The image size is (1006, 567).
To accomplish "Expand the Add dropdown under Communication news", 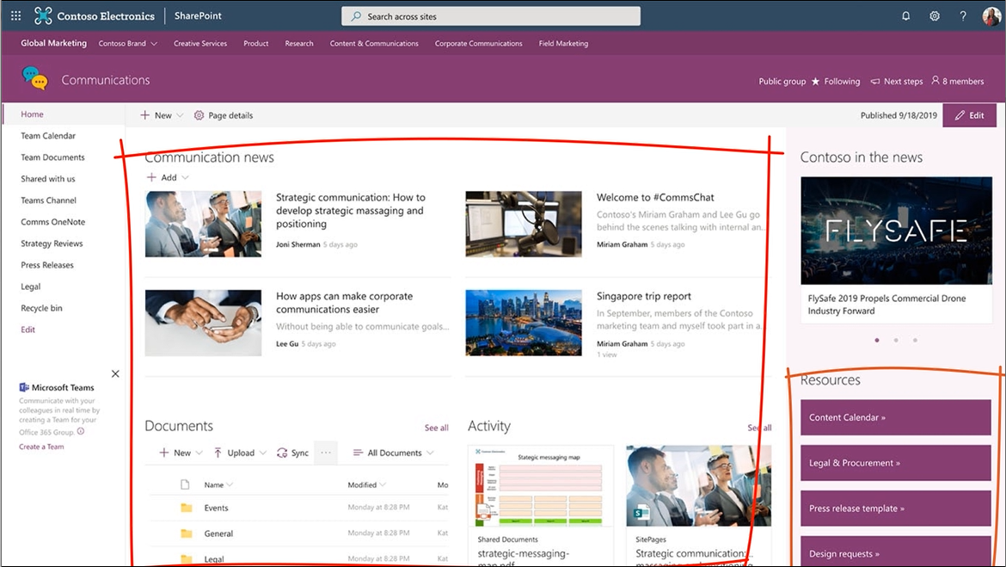I will [x=186, y=177].
